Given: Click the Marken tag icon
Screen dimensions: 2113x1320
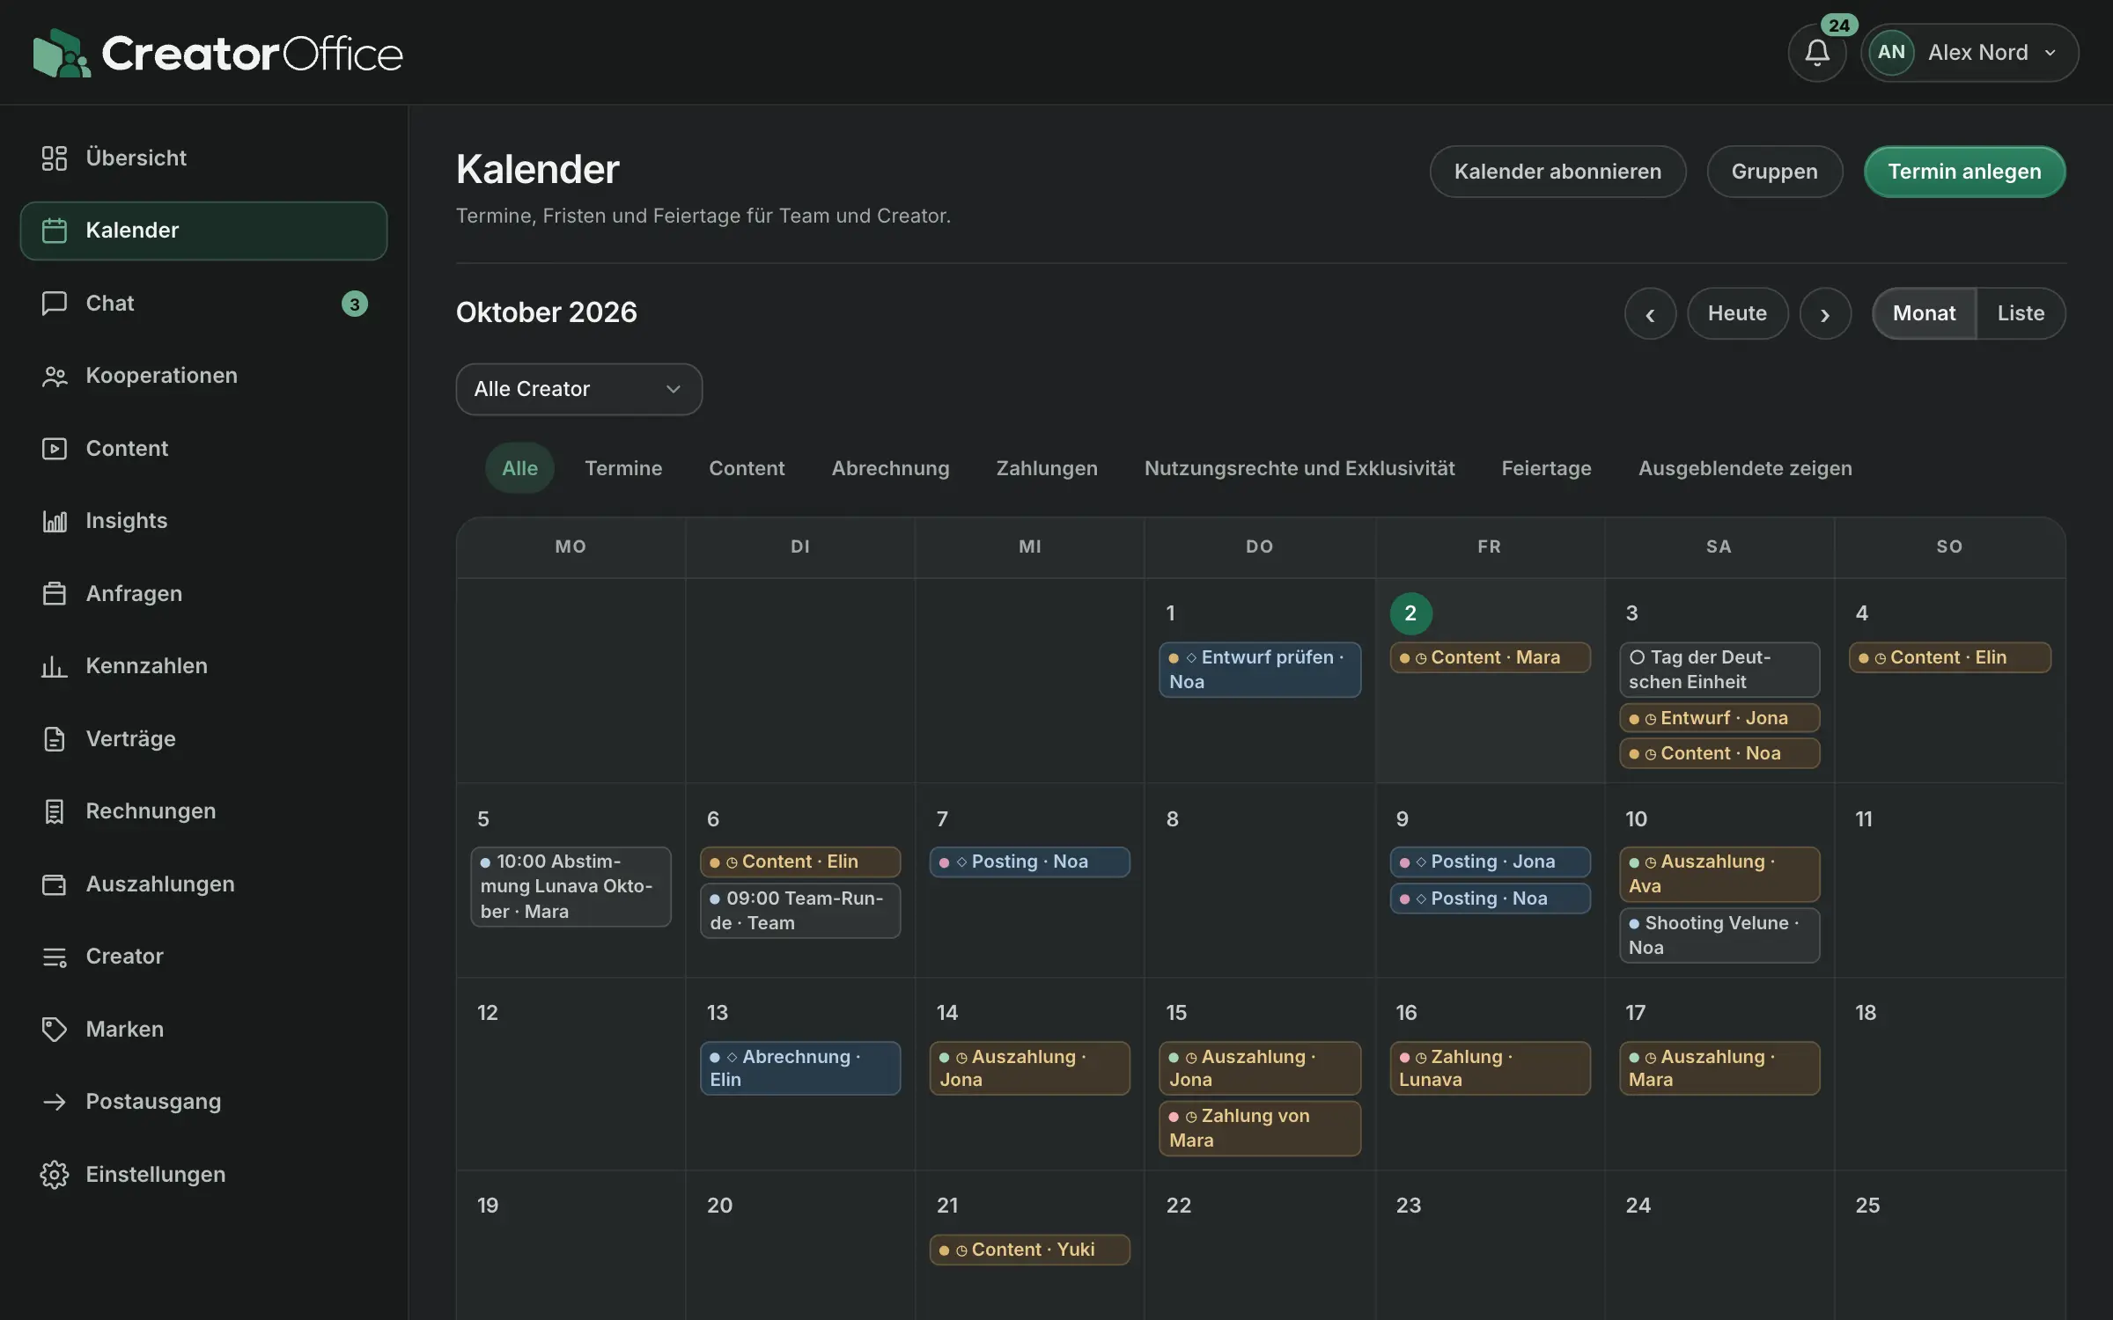Looking at the screenshot, I should point(55,1029).
